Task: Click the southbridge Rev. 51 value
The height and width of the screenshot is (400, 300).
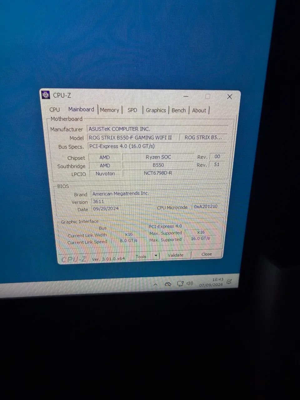Action: click(217, 164)
